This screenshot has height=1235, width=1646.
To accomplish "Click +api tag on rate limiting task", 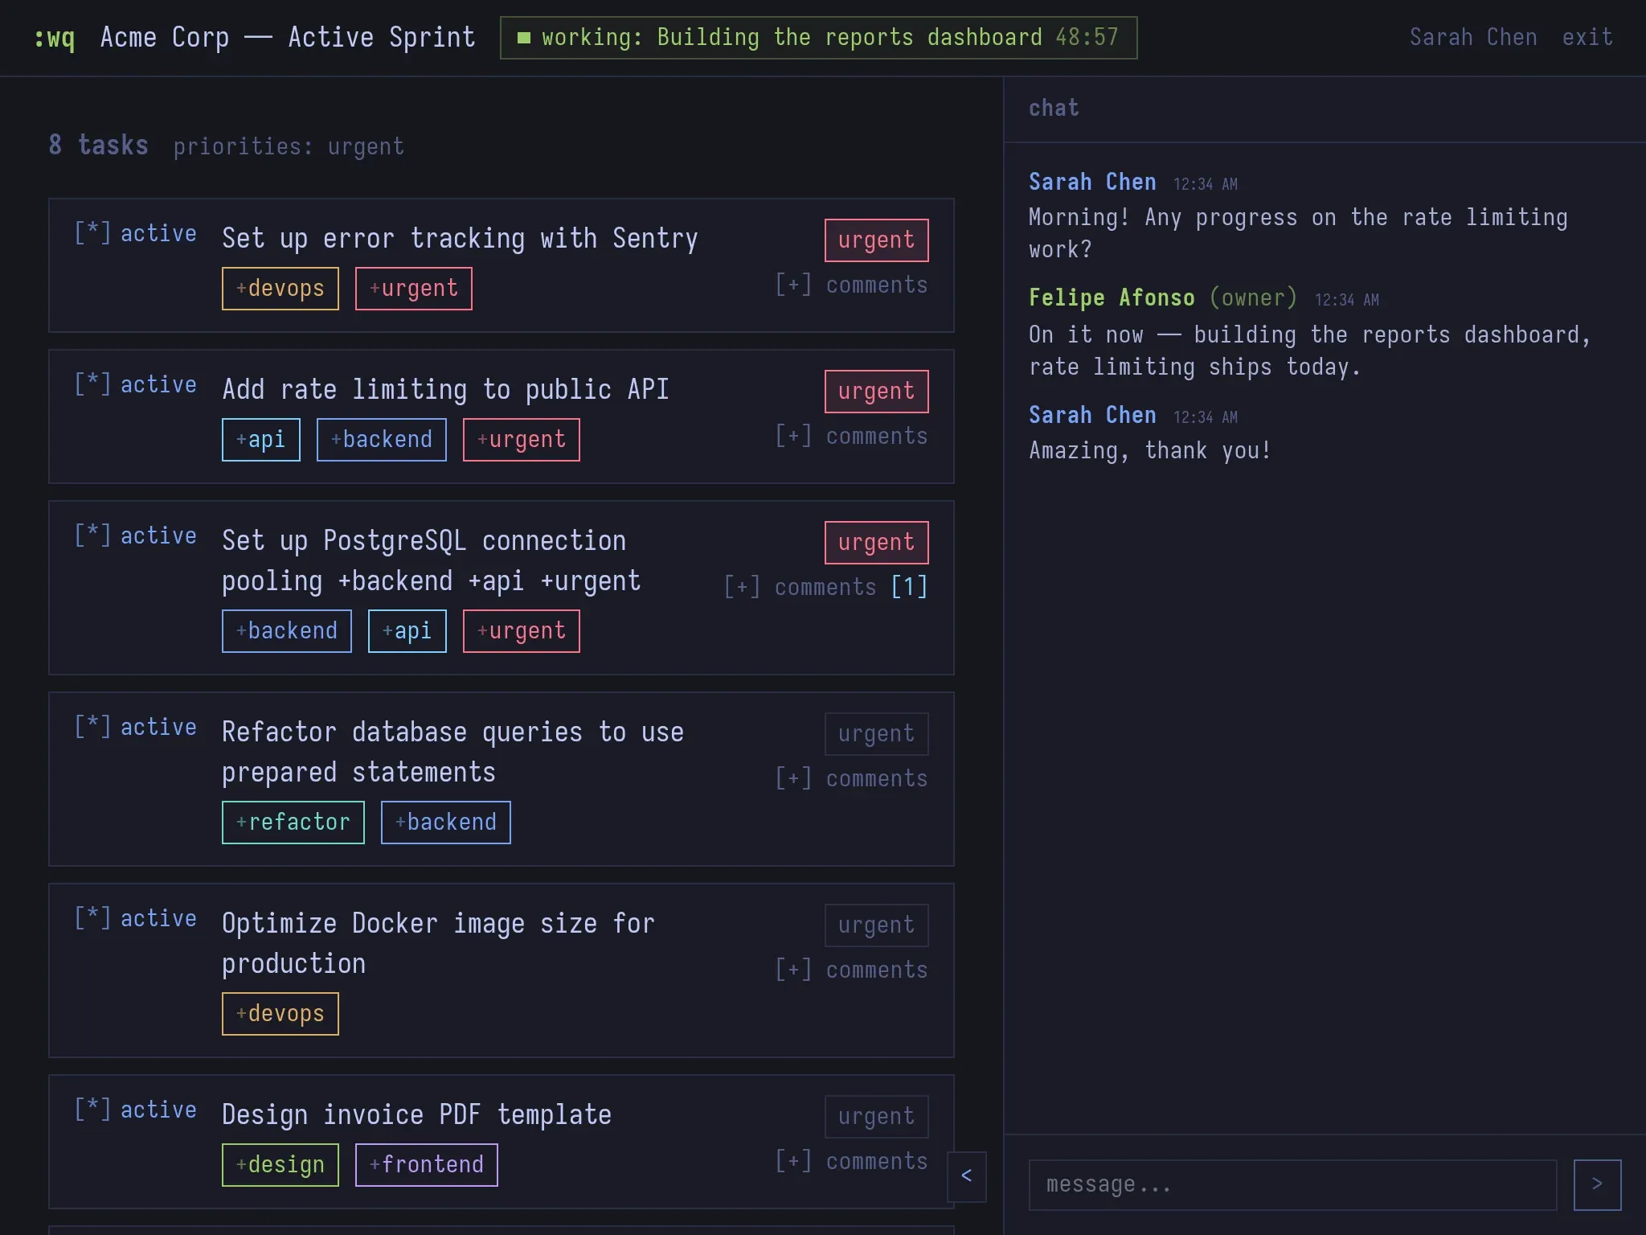I will (261, 440).
